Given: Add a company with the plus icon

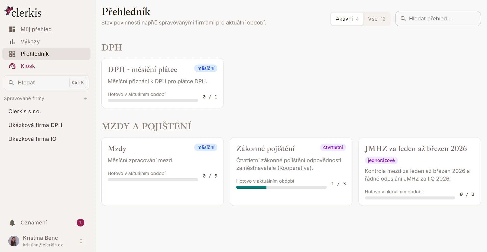Looking at the screenshot, I should [85, 98].
